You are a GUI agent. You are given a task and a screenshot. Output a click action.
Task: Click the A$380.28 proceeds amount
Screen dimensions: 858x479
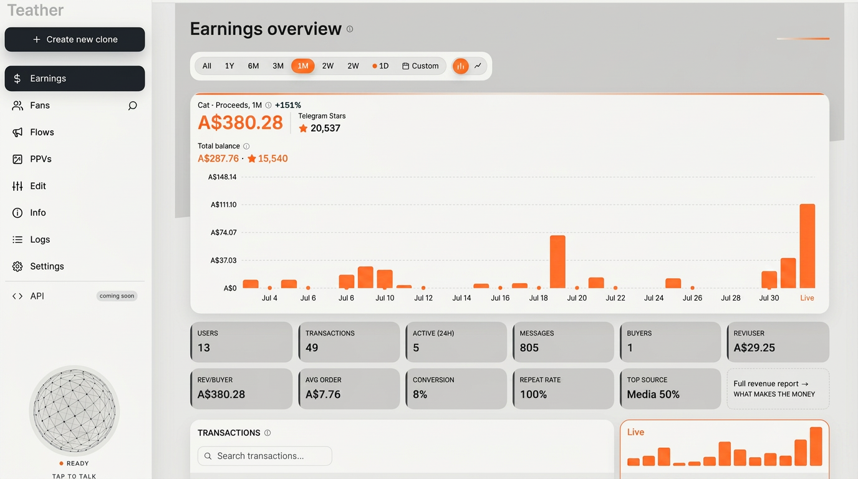point(240,122)
